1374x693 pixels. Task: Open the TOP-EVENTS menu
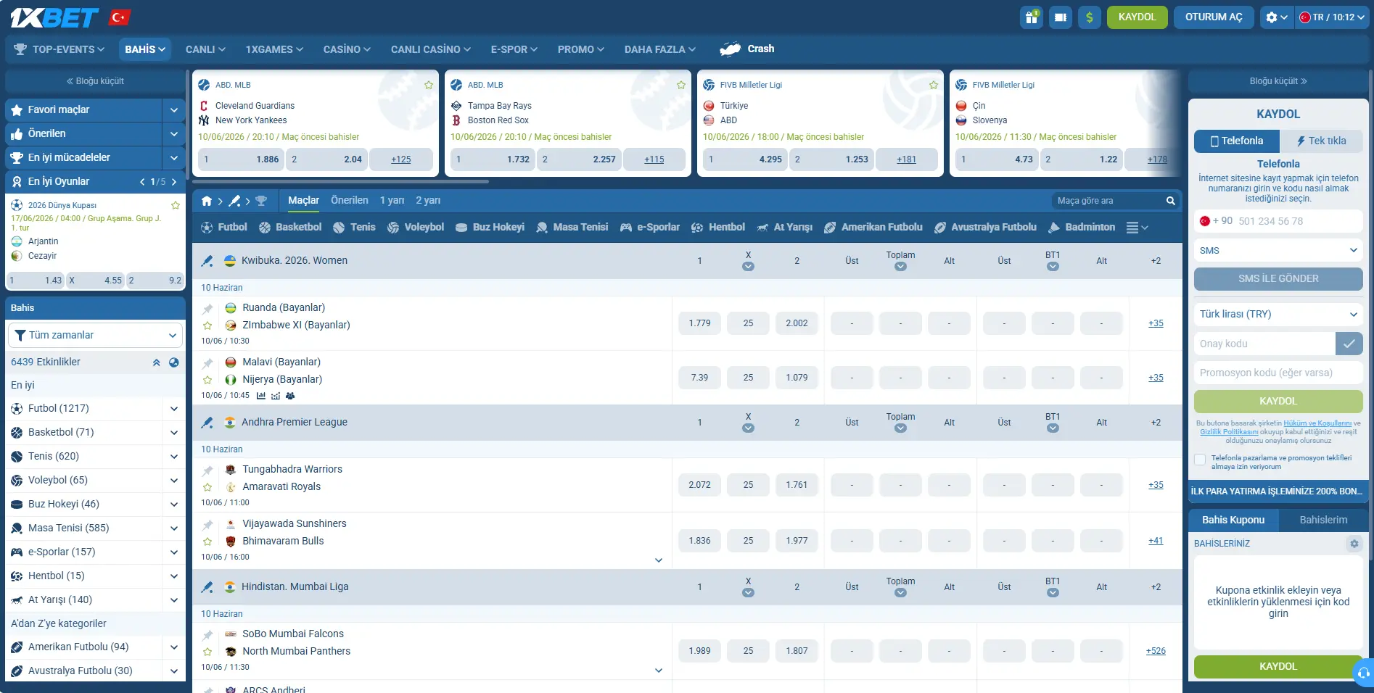59,49
